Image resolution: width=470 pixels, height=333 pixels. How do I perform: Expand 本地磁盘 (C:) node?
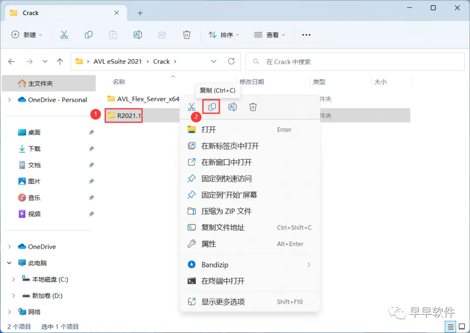pos(13,279)
